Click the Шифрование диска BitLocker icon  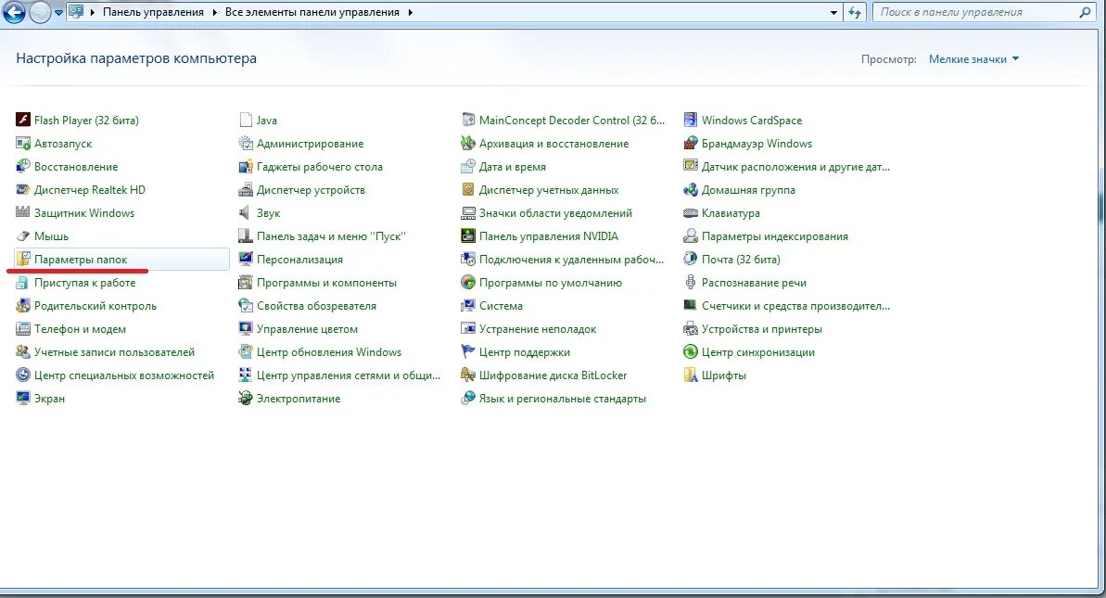pos(467,375)
